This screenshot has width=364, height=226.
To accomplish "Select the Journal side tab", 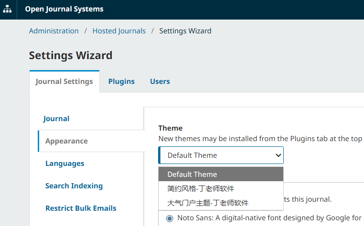I will [x=56, y=119].
